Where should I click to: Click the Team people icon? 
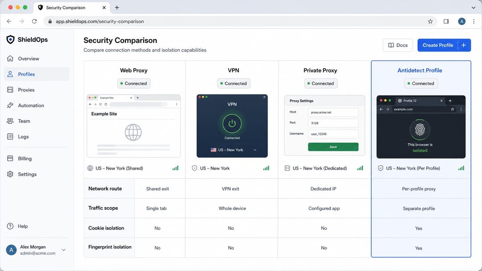10,121
